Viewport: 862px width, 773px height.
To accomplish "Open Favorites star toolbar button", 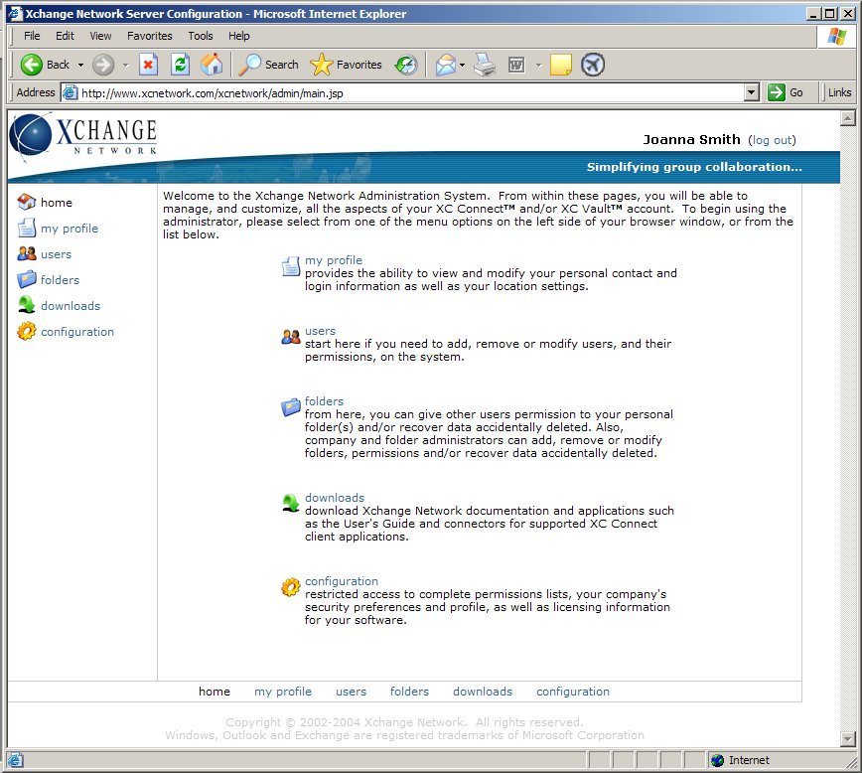I will (x=321, y=65).
